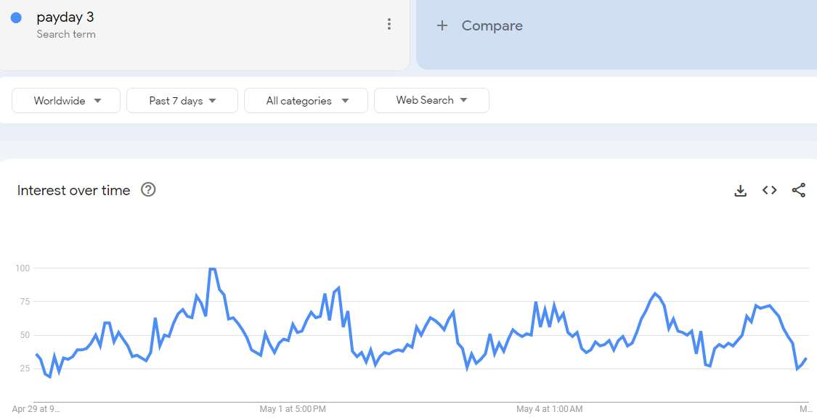Open the All categories dropdown
Screen dimensions: 817x420
click(x=306, y=100)
